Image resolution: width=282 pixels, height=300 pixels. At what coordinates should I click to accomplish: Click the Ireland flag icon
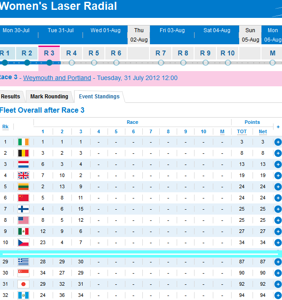(x=23, y=142)
